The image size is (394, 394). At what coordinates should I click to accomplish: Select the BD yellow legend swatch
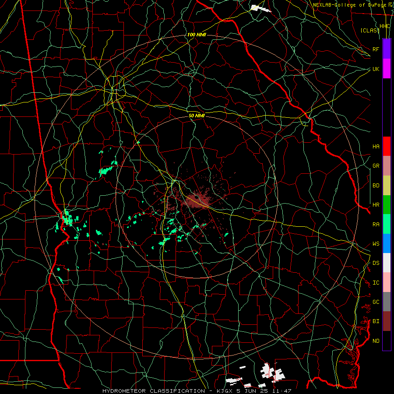coord(387,185)
